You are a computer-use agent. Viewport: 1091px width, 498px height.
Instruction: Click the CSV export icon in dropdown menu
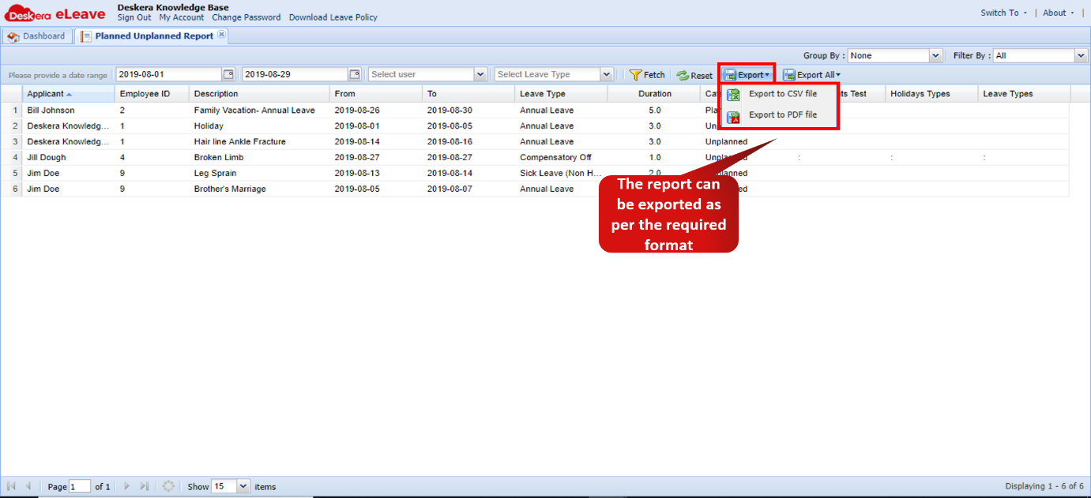coord(734,93)
